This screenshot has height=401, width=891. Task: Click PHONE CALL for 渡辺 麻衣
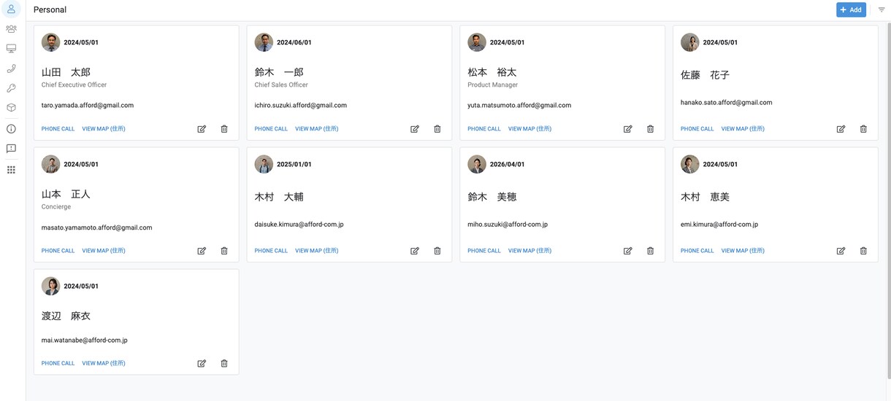pos(58,363)
